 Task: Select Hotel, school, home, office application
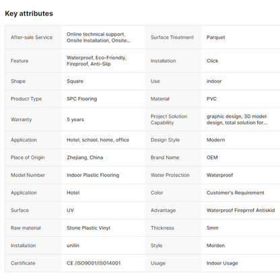click(x=98, y=140)
